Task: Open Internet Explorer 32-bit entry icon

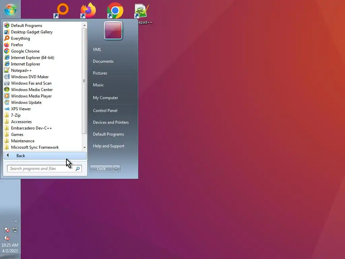Action: [x=7, y=64]
